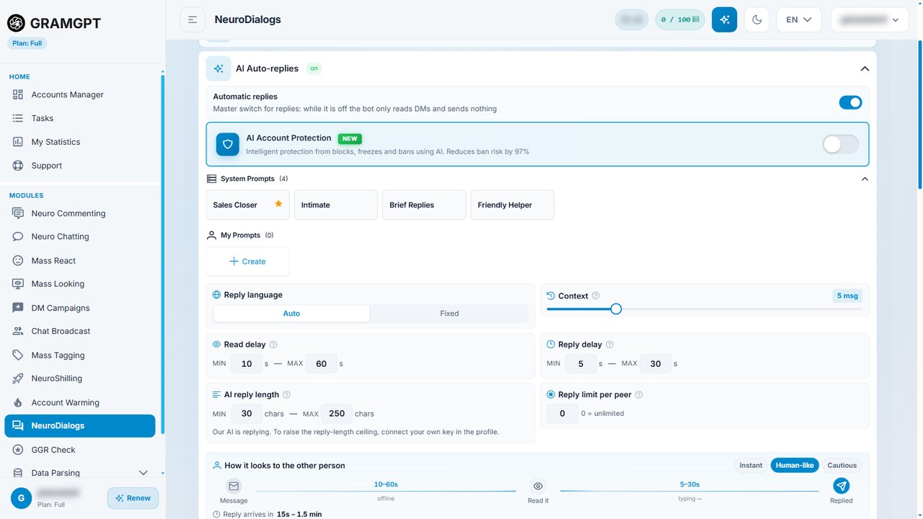Click the Context messages slider handle
This screenshot has height=519, width=923.
(x=616, y=309)
